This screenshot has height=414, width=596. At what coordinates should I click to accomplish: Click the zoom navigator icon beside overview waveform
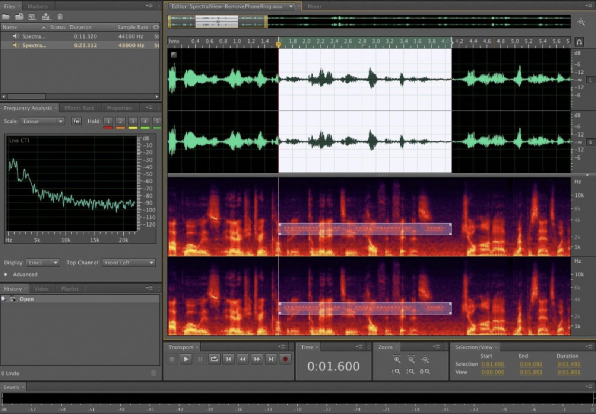pos(581,22)
